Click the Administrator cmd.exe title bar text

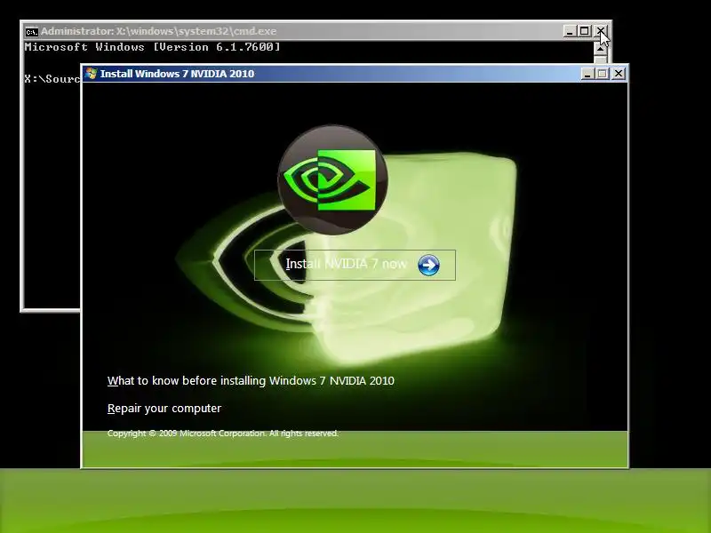coord(159,31)
